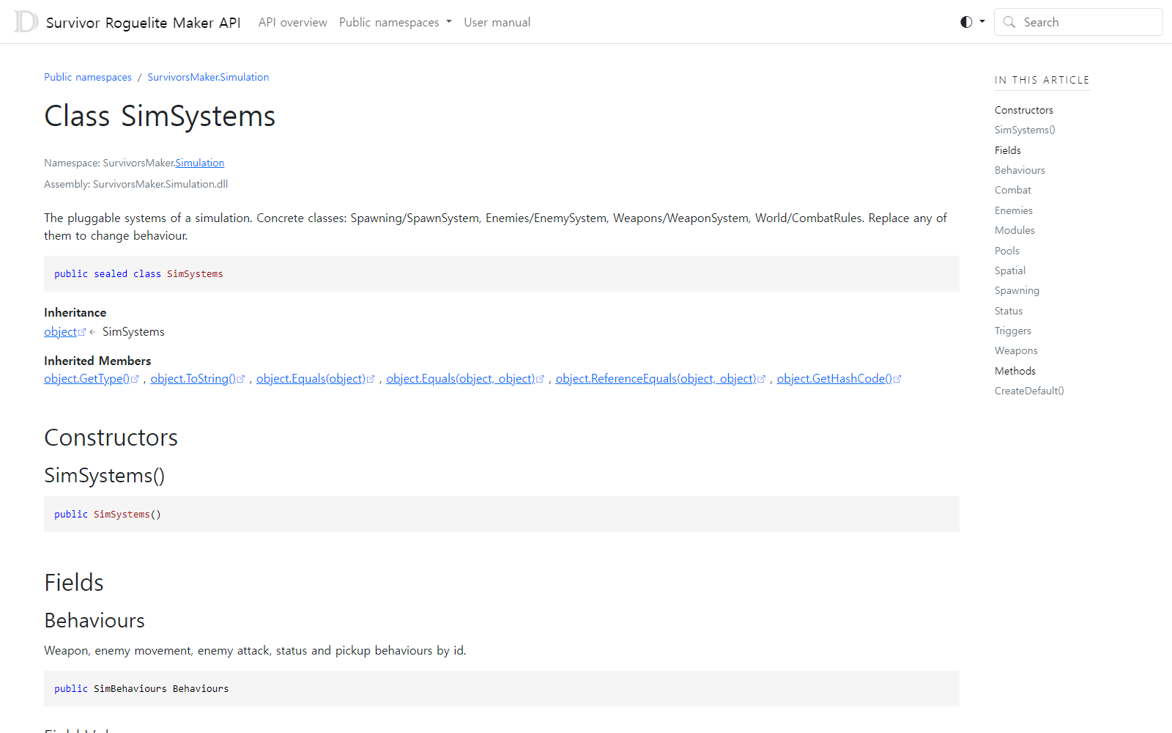
Task: Open object.ReferenceEquals(object, object) link
Action: (656, 378)
